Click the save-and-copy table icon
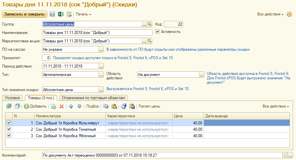Image resolution: width=296 pixels, height=160 pixels. pos(124,106)
